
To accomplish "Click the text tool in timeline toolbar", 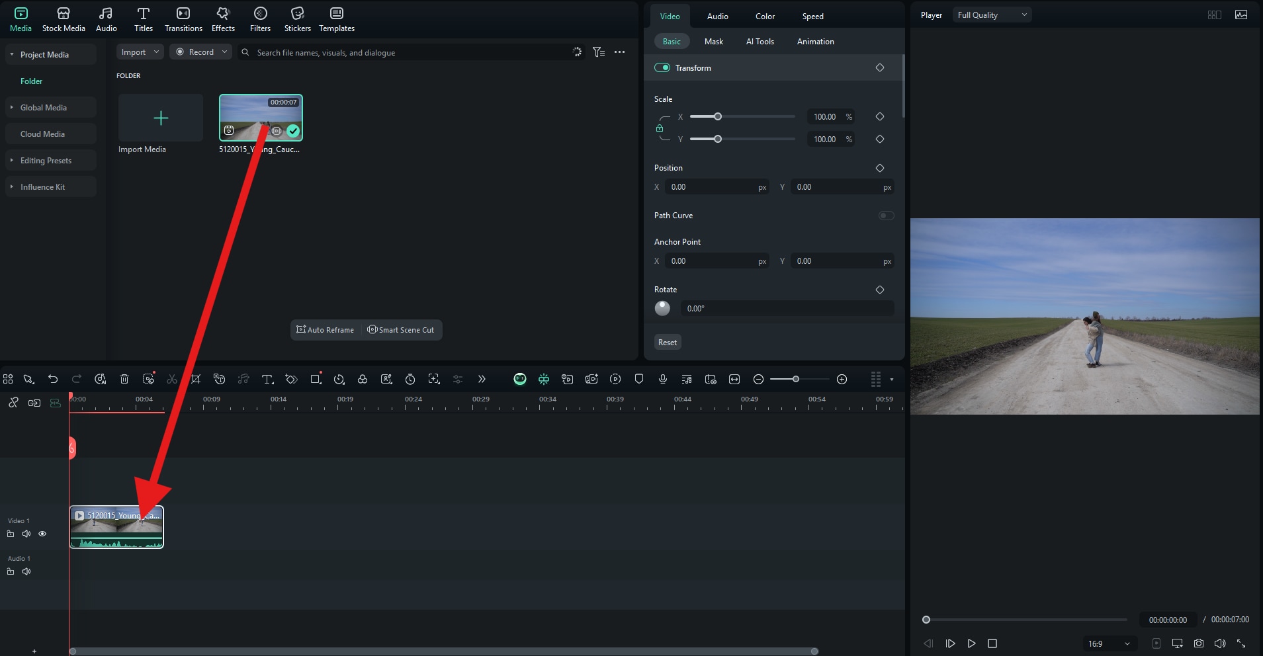I will [267, 379].
